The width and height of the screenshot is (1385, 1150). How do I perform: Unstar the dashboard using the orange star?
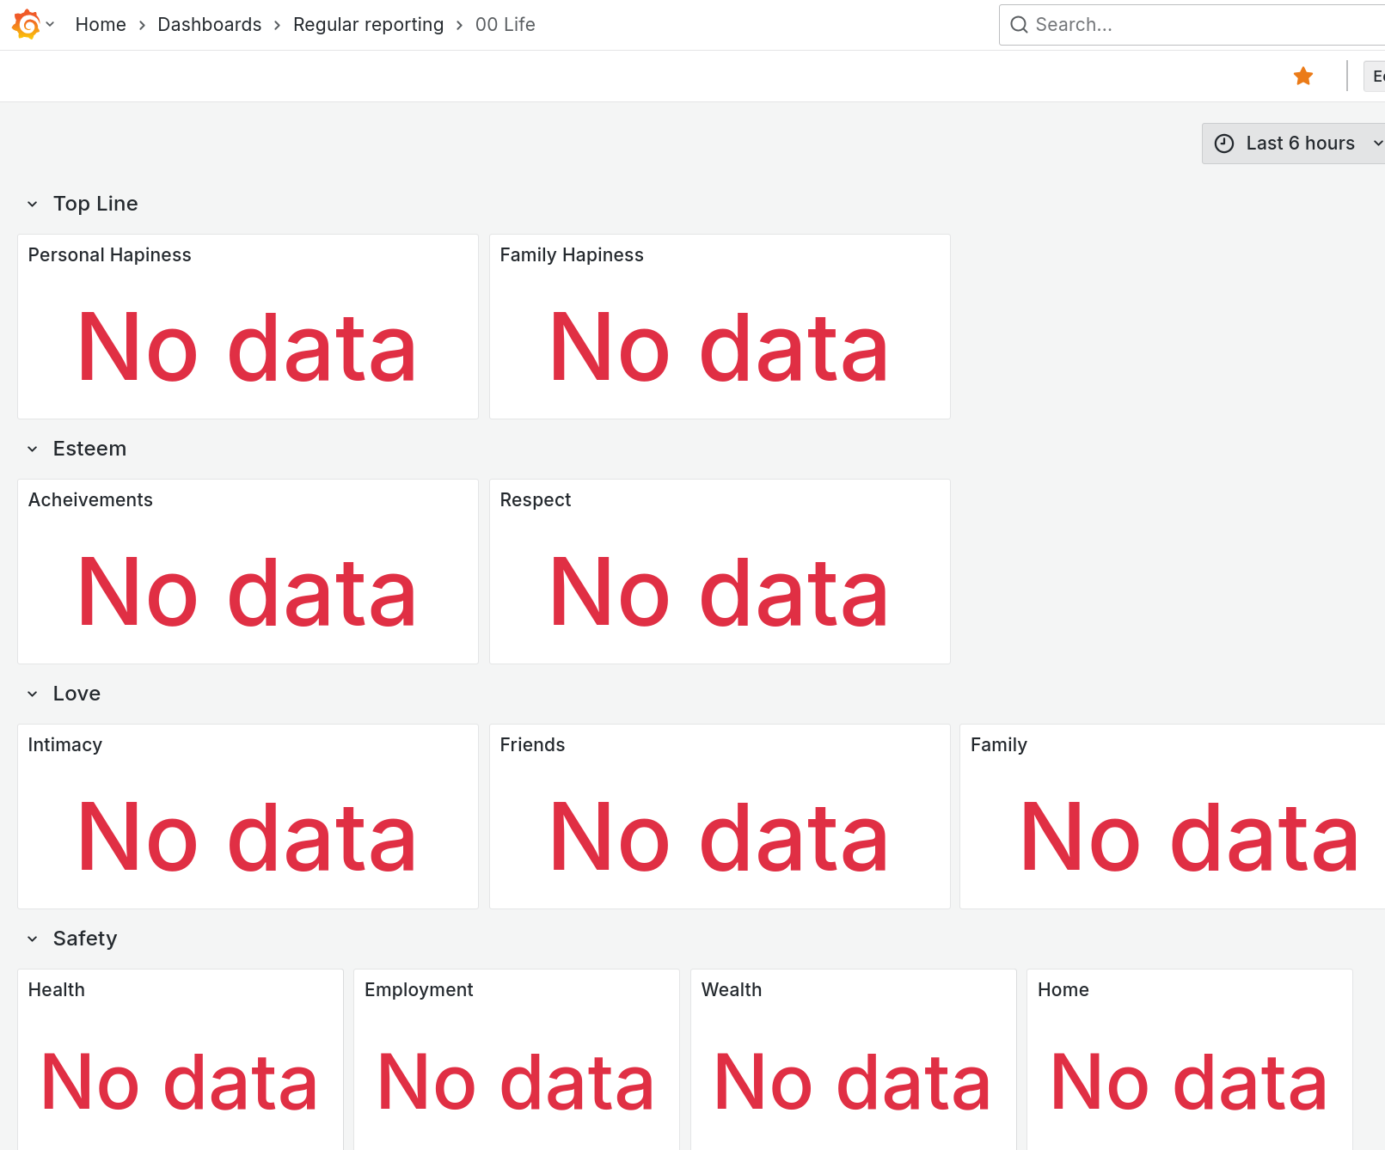pyautogui.click(x=1302, y=76)
